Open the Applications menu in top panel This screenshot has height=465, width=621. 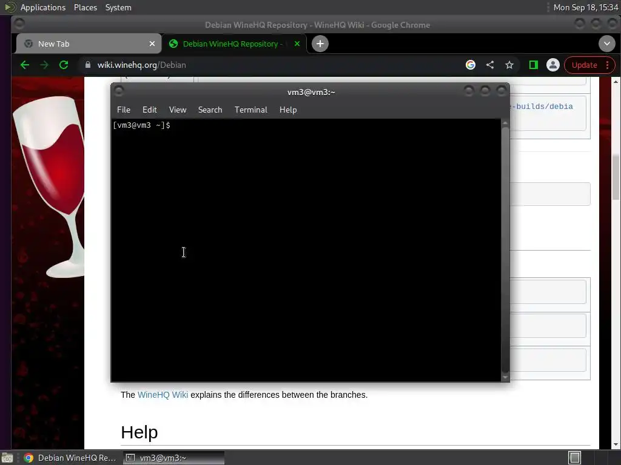43,7
